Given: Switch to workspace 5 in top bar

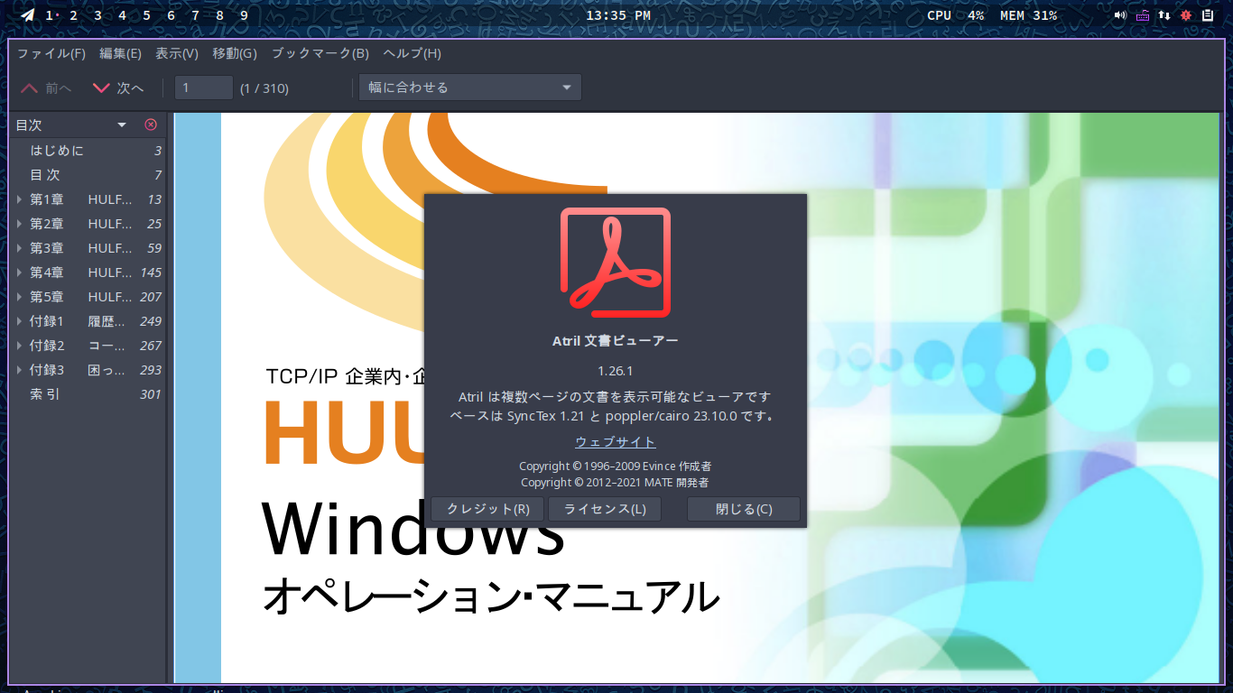Looking at the screenshot, I should 146,15.
